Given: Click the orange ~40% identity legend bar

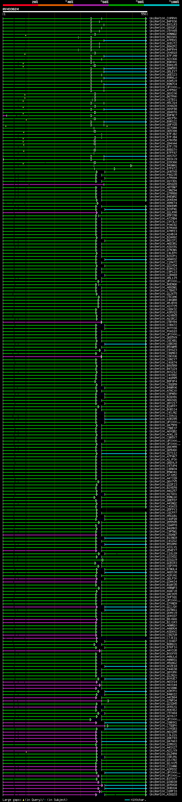Looking at the screenshot, I should pos(56,5).
